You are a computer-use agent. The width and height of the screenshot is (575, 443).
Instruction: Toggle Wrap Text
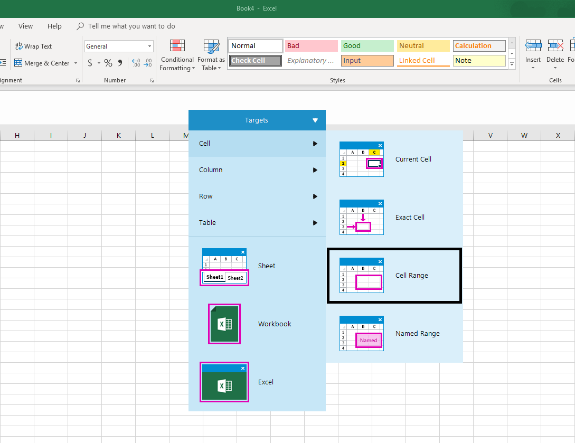(33, 46)
